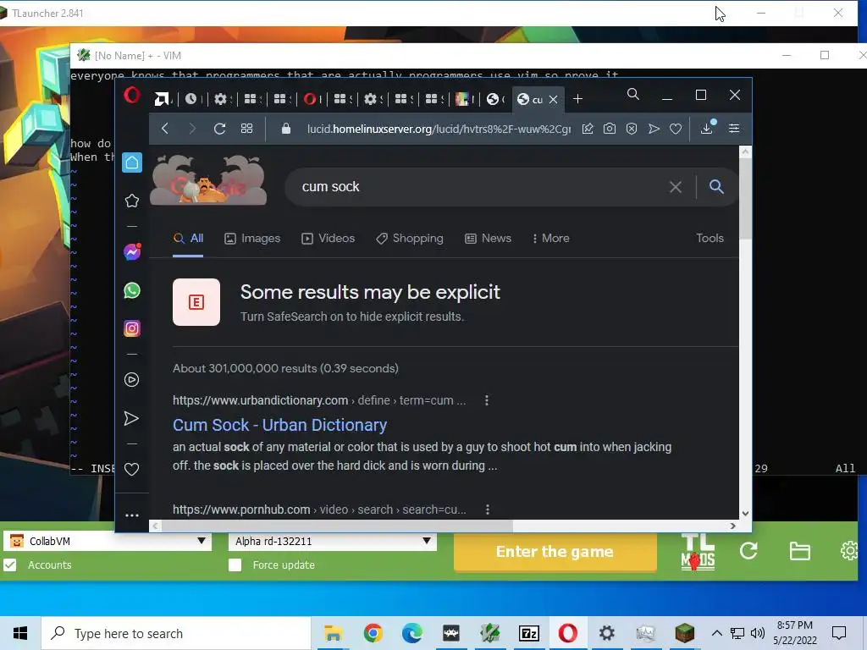Open 7-Zip from the taskbar
This screenshot has height=650, width=867.
point(528,633)
